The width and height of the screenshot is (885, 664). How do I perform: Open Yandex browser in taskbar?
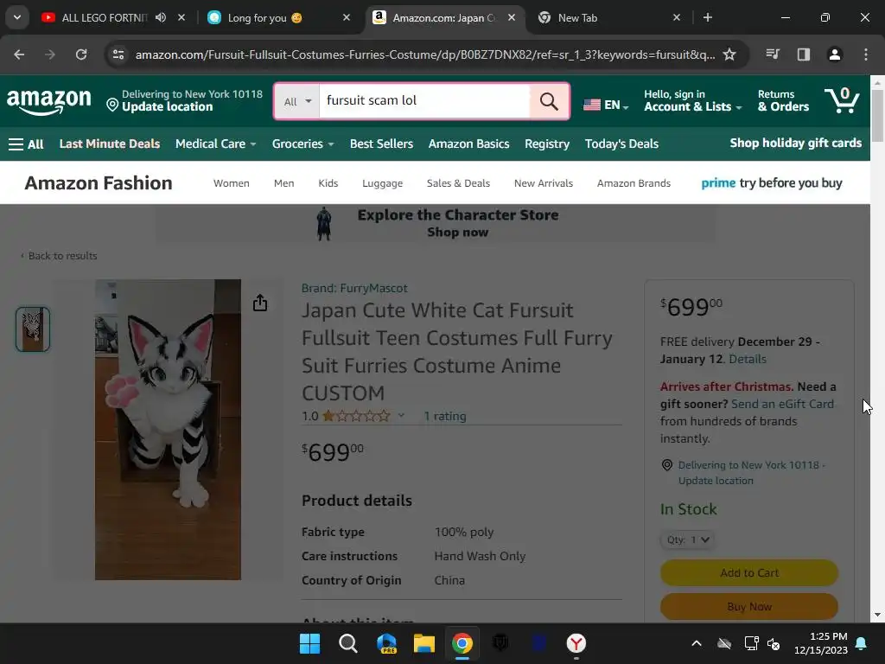[576, 643]
